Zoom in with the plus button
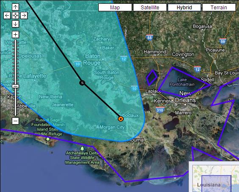239x192 pixels. 15,34
